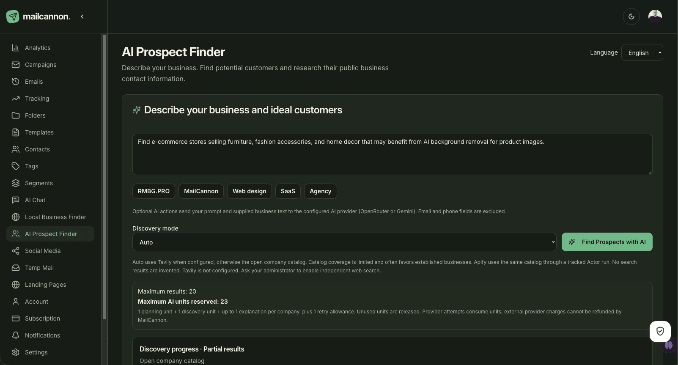Click the Tags label icon
This screenshot has height=365, width=678.
[x=16, y=166]
